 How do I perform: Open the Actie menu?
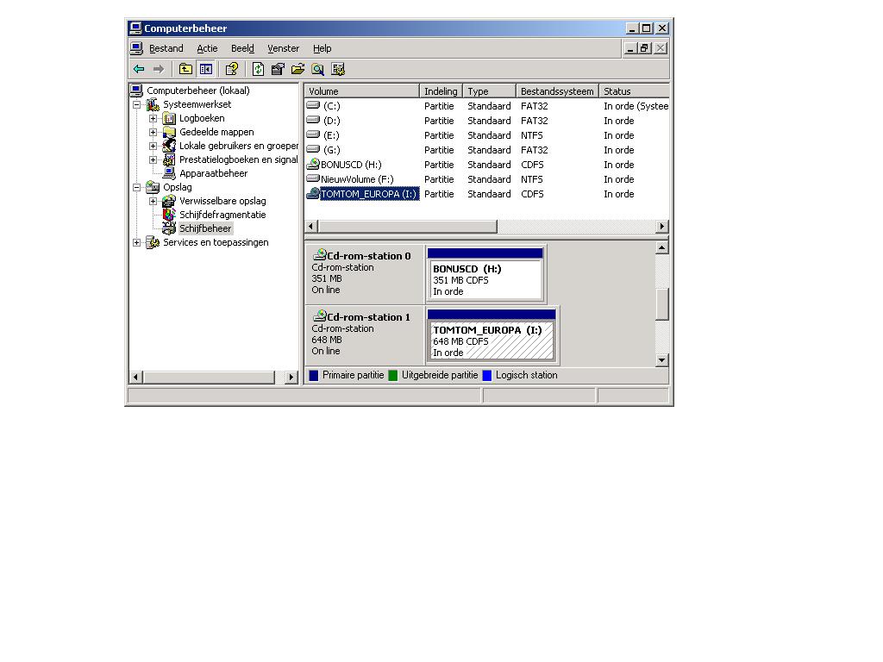coord(207,48)
